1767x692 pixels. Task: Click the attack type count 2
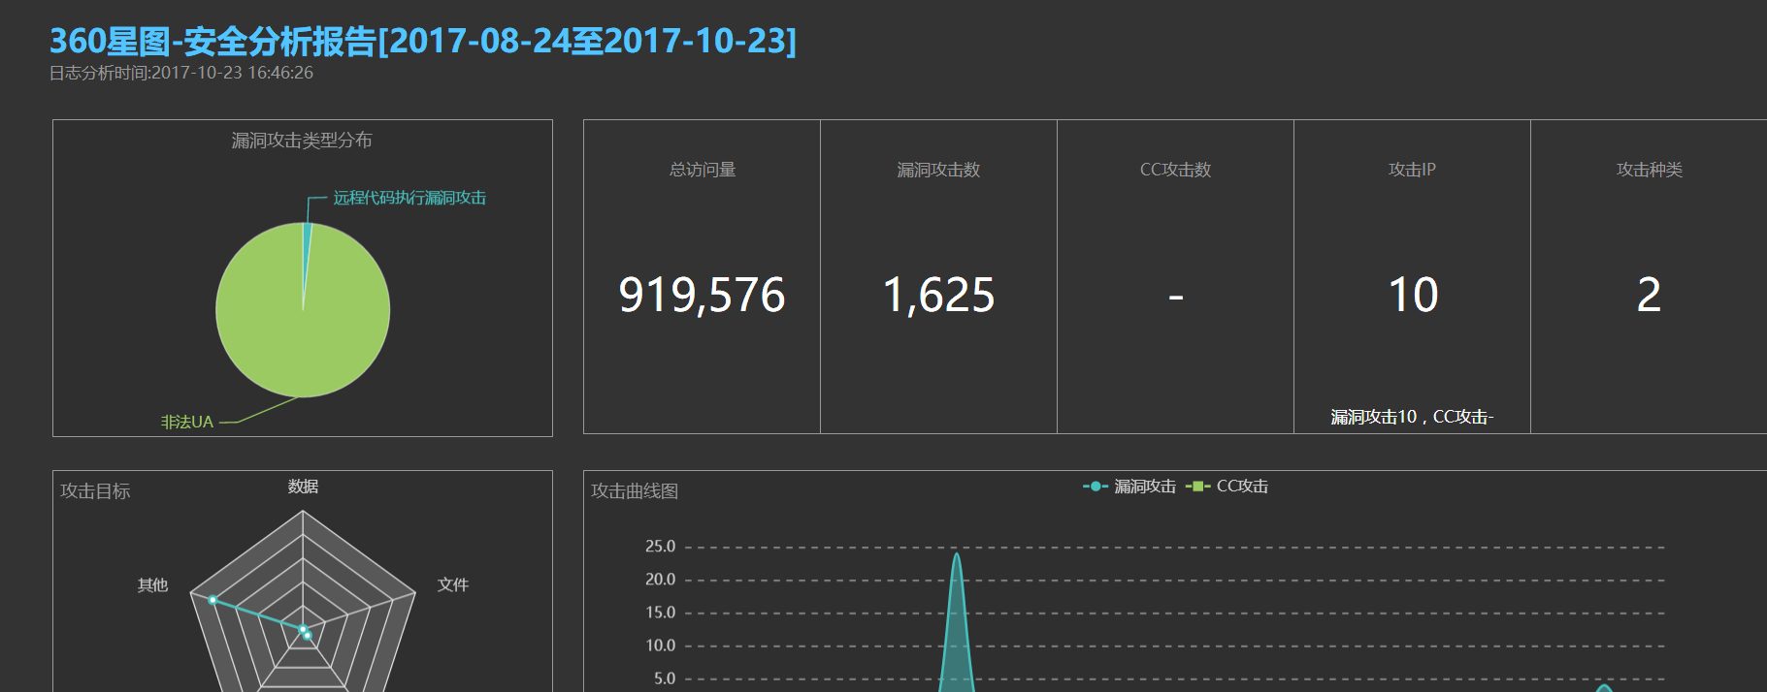point(1649,295)
